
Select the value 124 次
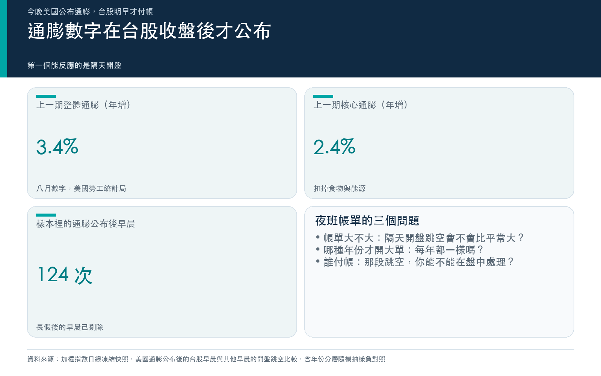(65, 275)
